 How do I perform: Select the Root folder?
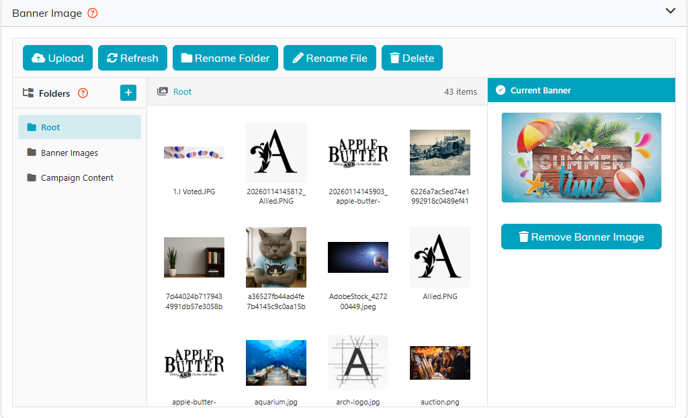79,127
